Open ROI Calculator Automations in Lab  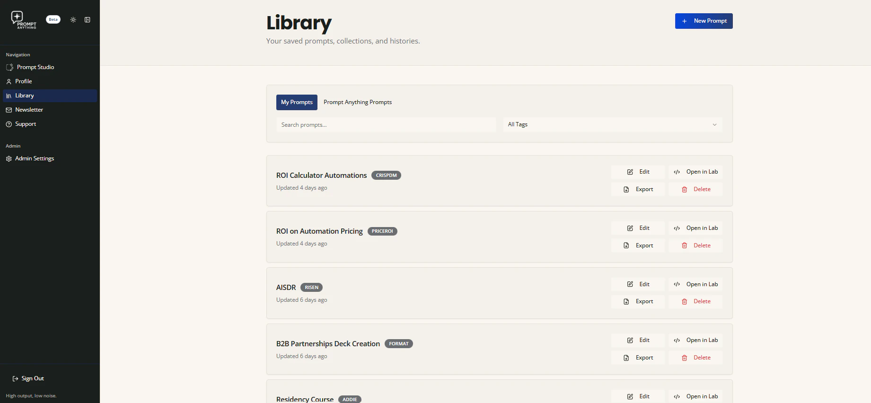[x=695, y=172]
